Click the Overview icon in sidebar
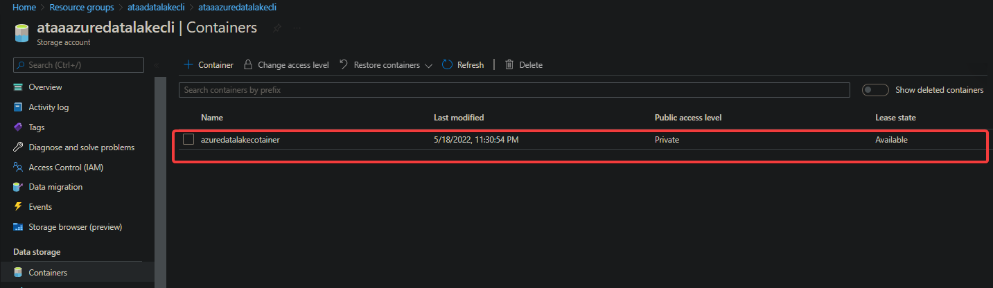993x288 pixels. click(x=18, y=87)
